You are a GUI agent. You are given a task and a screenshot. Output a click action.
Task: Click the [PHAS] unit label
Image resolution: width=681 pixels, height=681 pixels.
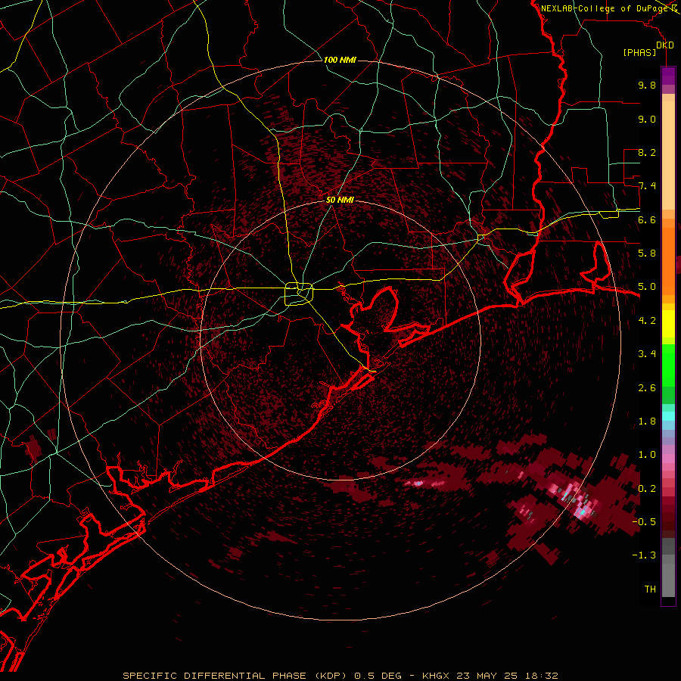point(639,52)
